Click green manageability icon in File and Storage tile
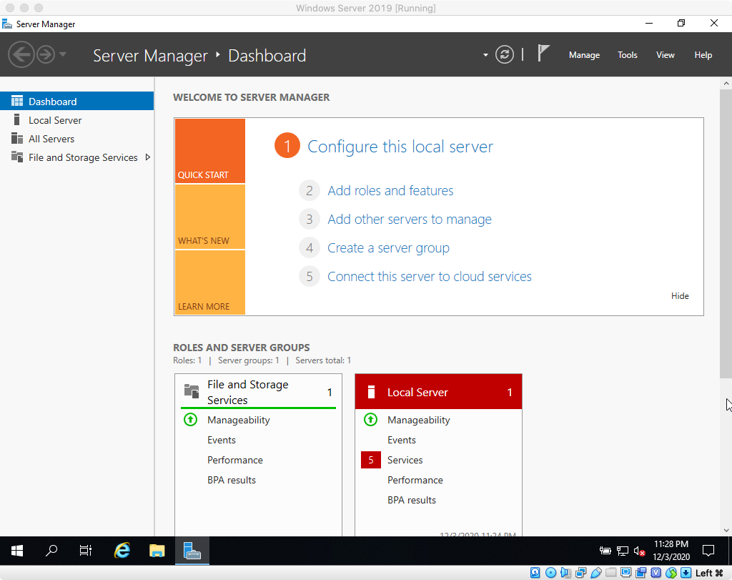The width and height of the screenshot is (732, 580). click(x=190, y=419)
